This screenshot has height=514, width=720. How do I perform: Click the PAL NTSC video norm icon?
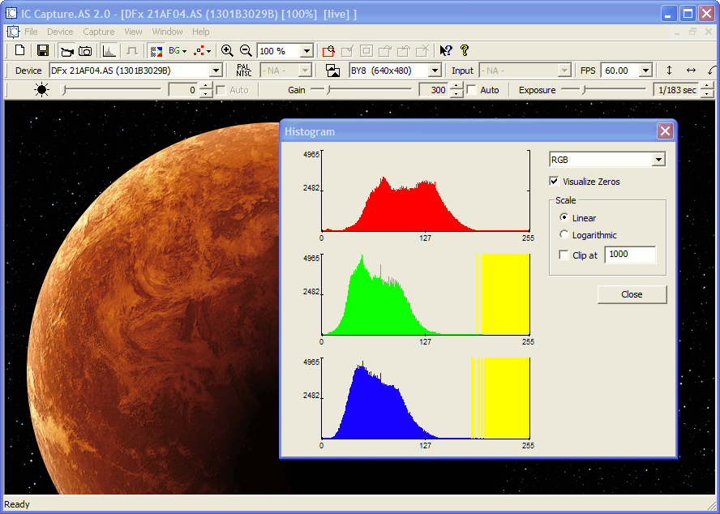[244, 71]
